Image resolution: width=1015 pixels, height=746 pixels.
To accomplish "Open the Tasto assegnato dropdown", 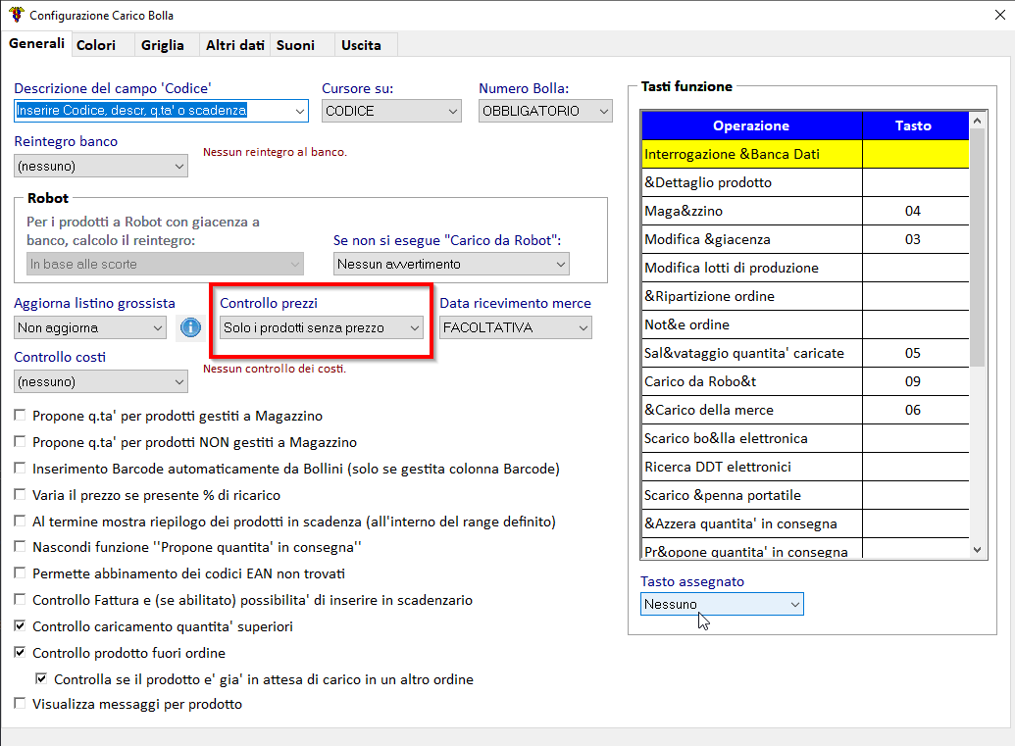I will tap(722, 604).
